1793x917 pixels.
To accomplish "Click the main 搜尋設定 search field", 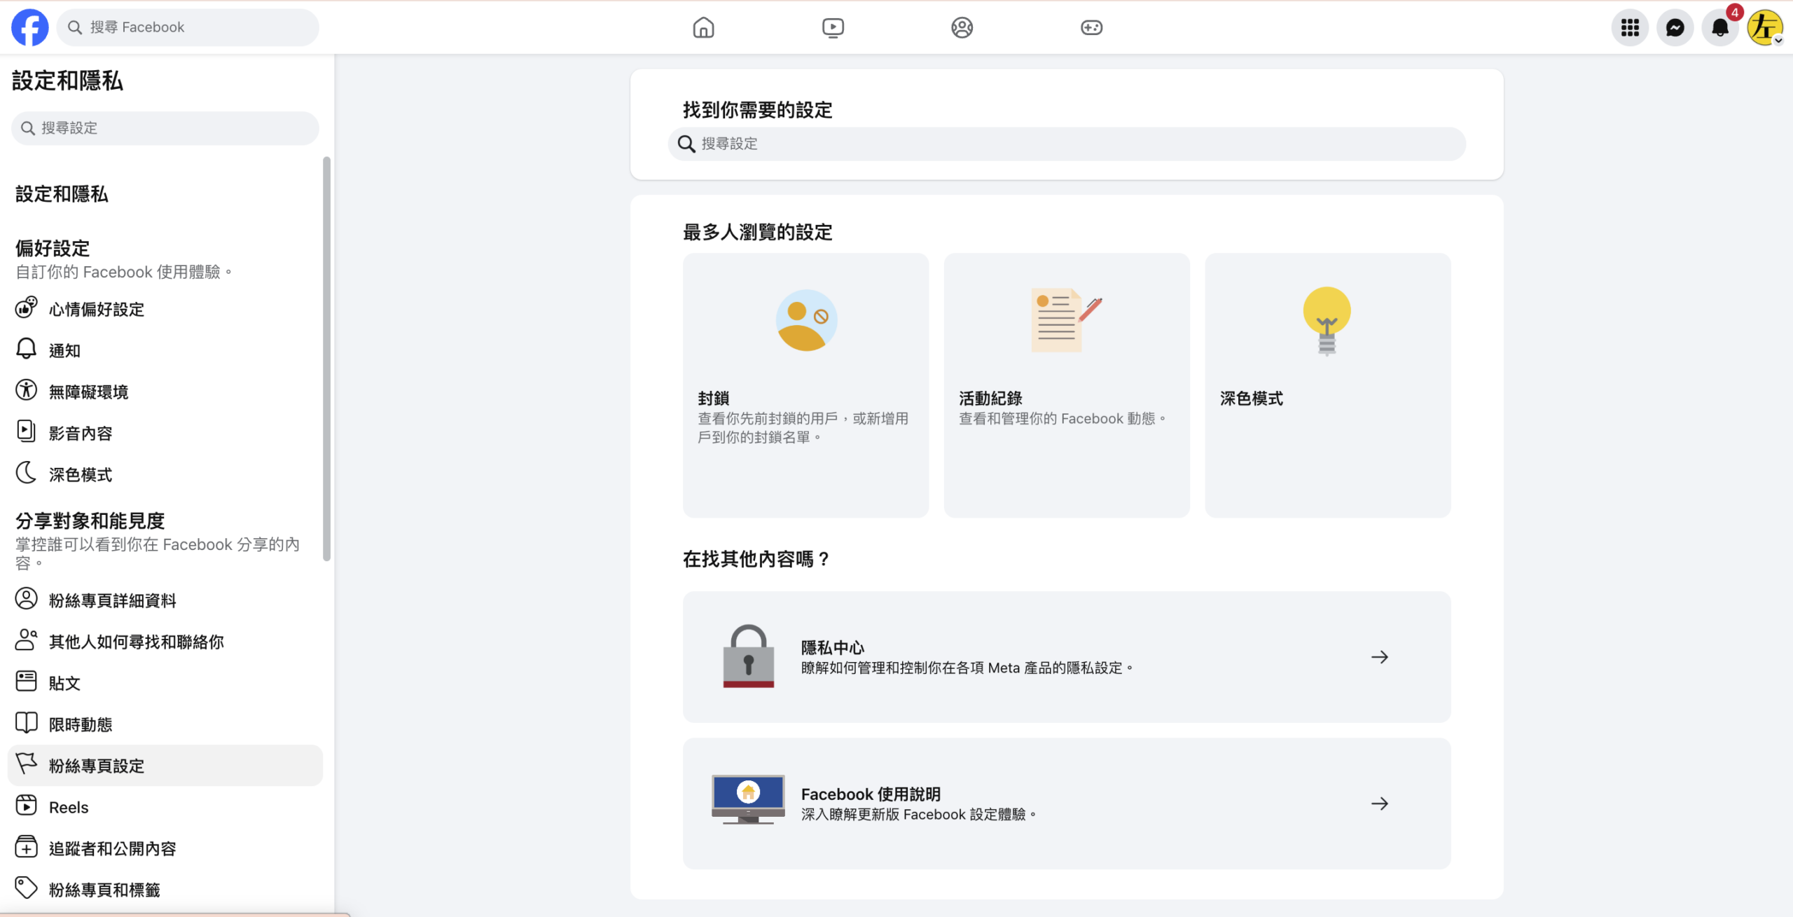I will (1067, 144).
